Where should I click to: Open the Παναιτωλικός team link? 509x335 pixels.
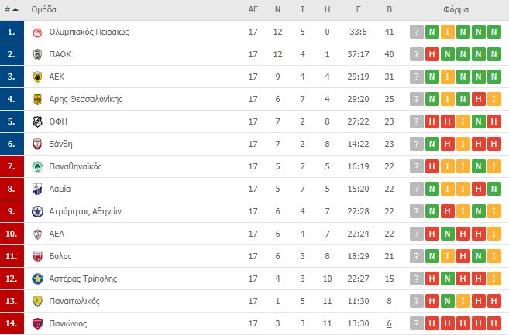pyautogui.click(x=74, y=301)
